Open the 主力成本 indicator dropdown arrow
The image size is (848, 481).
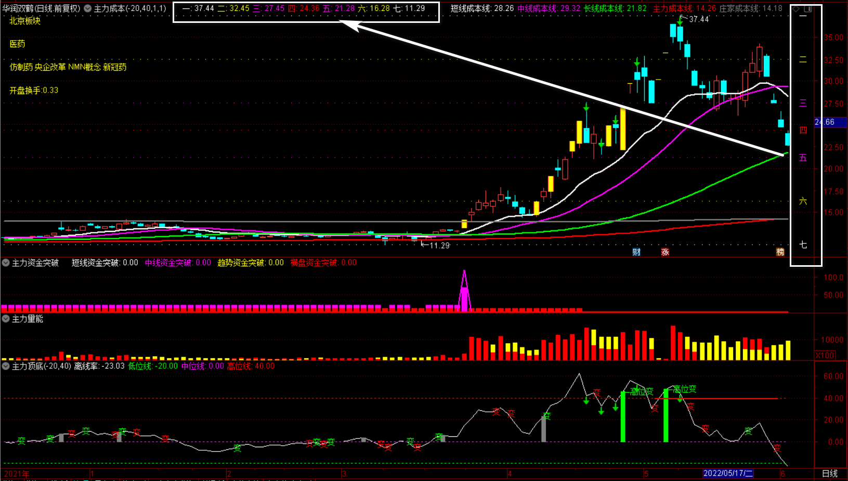pyautogui.click(x=87, y=8)
